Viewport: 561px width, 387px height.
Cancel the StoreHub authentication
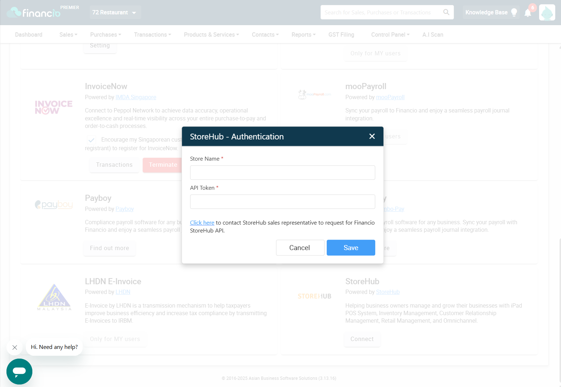300,248
